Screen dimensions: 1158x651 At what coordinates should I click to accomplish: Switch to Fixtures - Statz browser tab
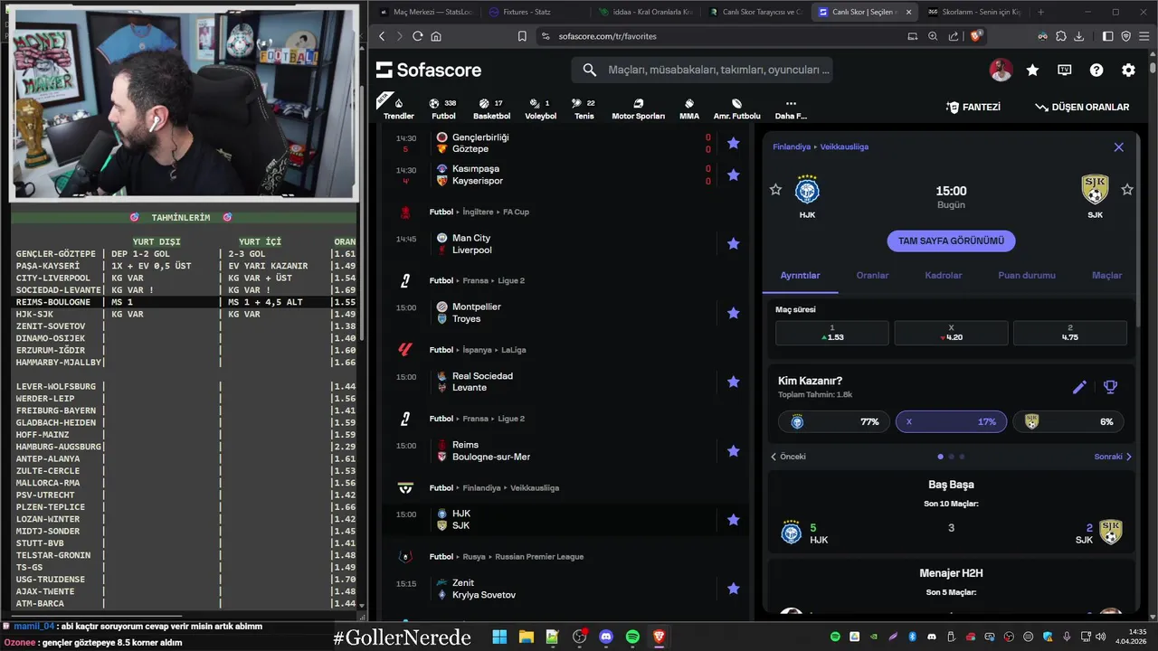click(532, 12)
